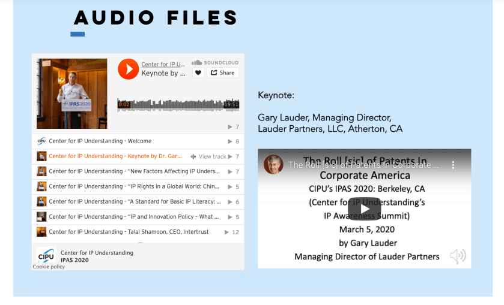Viewport: 504px width, 305px height.
Task: Play the YouTube video using center button
Action: (x=365, y=209)
